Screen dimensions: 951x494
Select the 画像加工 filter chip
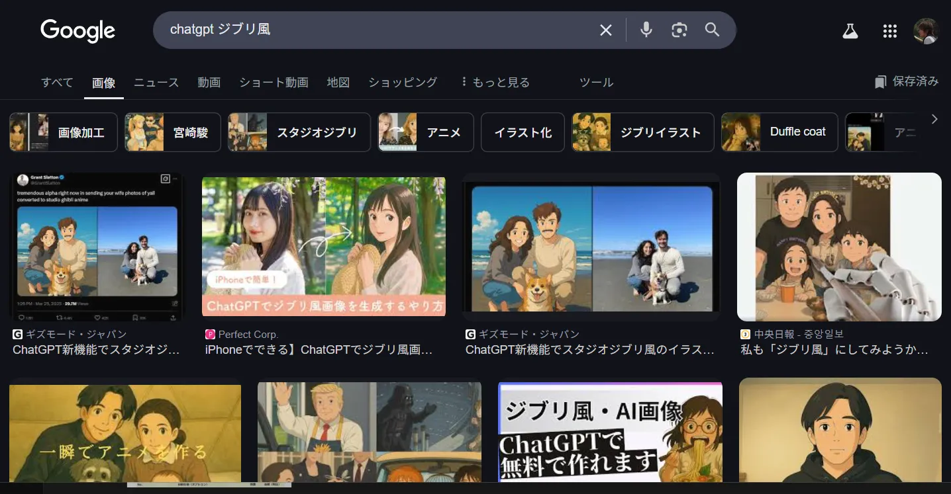coord(64,132)
